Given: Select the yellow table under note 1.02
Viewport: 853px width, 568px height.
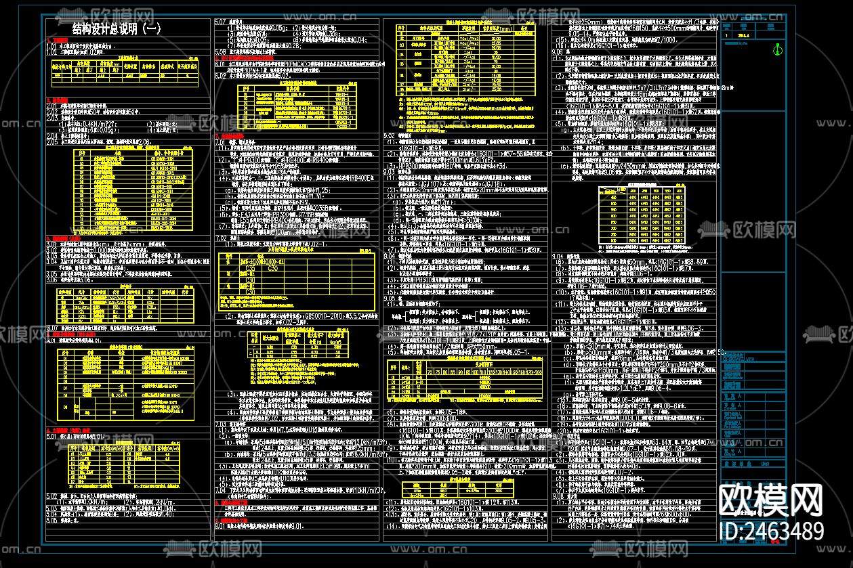Looking at the screenshot, I should click(x=125, y=73).
